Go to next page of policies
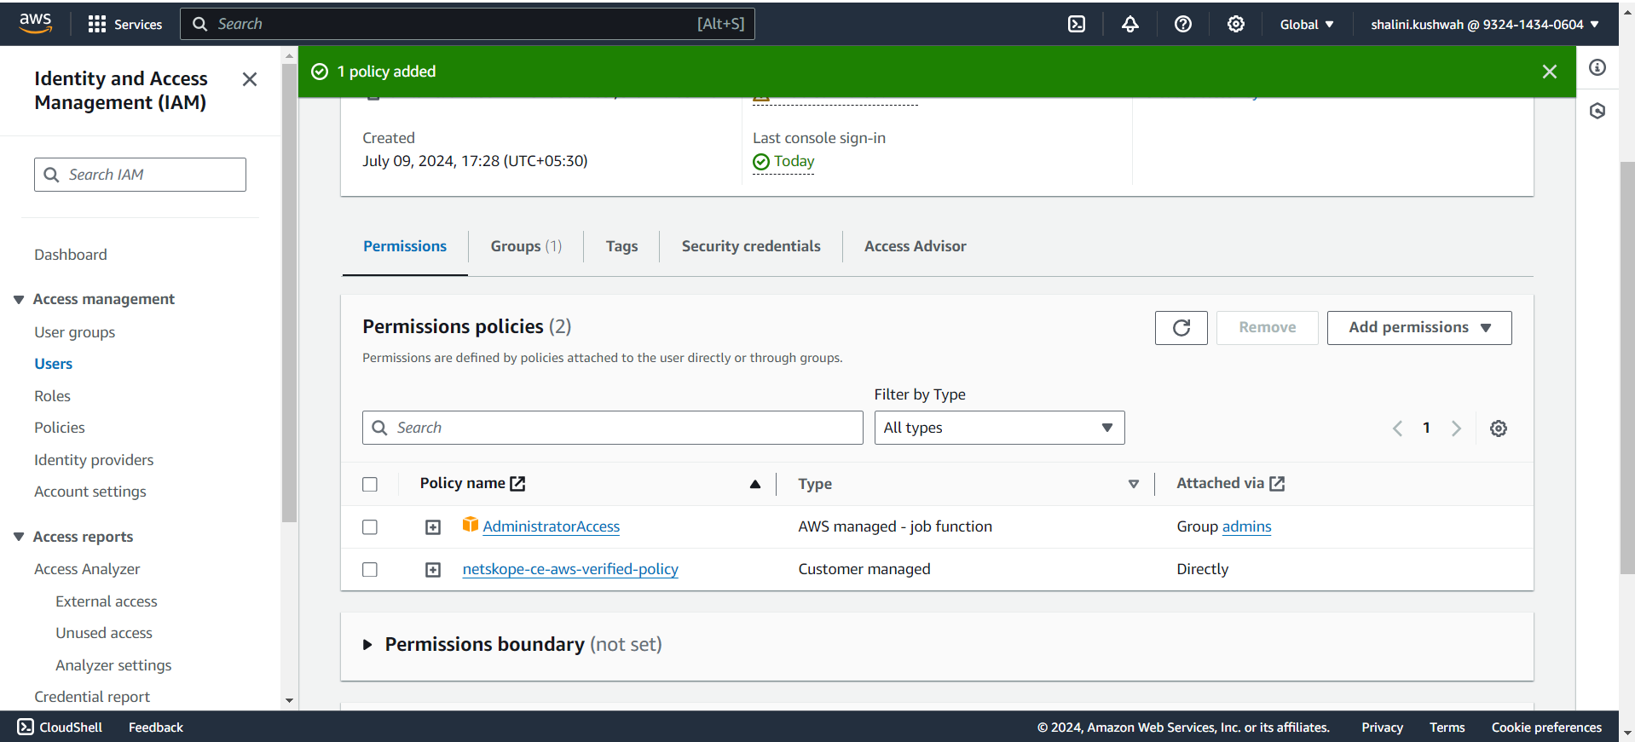The image size is (1635, 742). [x=1456, y=429]
